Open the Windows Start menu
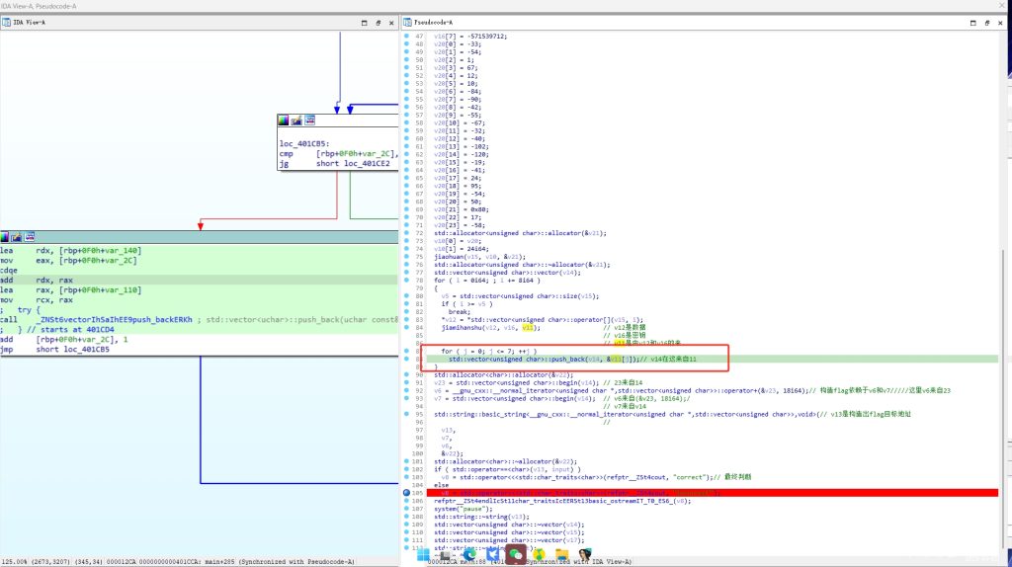This screenshot has height=567, width=1012. pyautogui.click(x=423, y=555)
